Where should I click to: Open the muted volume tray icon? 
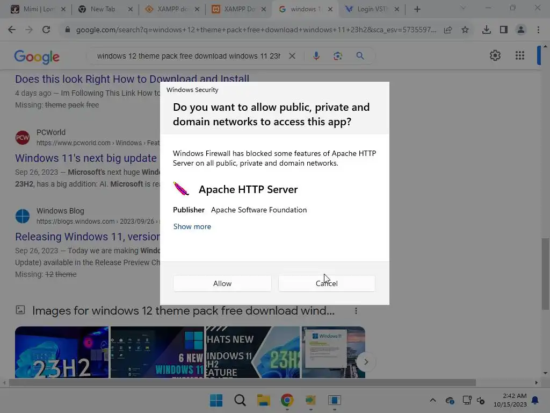point(481,400)
